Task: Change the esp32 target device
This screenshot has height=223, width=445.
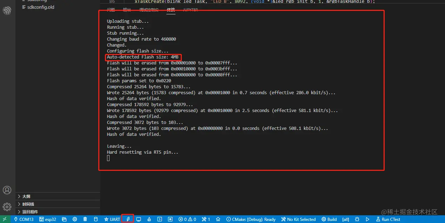Action: (48, 219)
